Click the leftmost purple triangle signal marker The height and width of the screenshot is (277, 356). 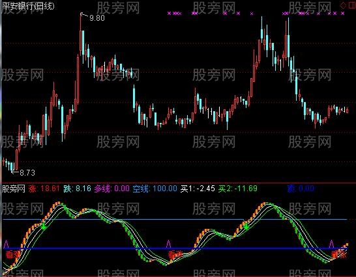click(6, 244)
